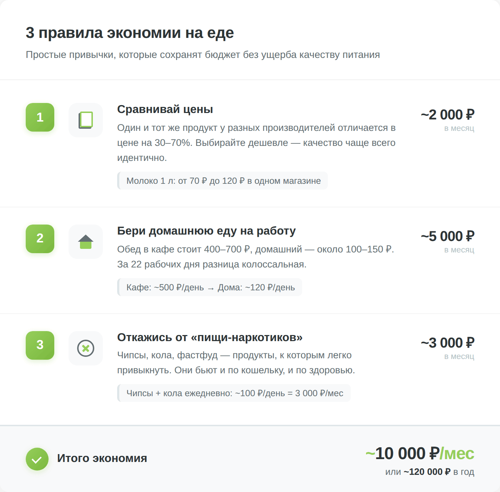
Task: Click the ~5 000 ₽ monthly savings amount
Action: (447, 237)
